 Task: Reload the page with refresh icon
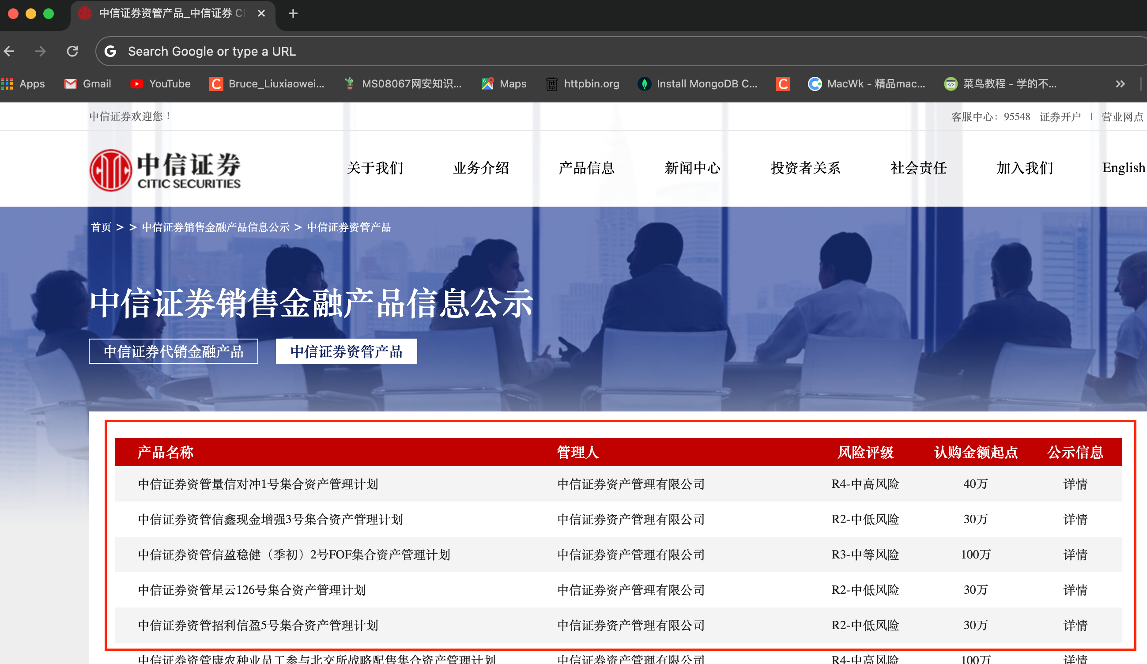(x=72, y=51)
